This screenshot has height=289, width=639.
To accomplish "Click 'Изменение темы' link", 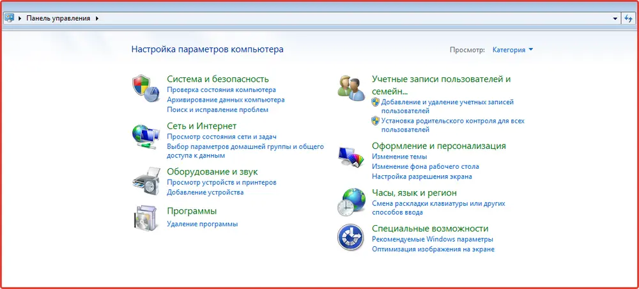I will click(399, 157).
